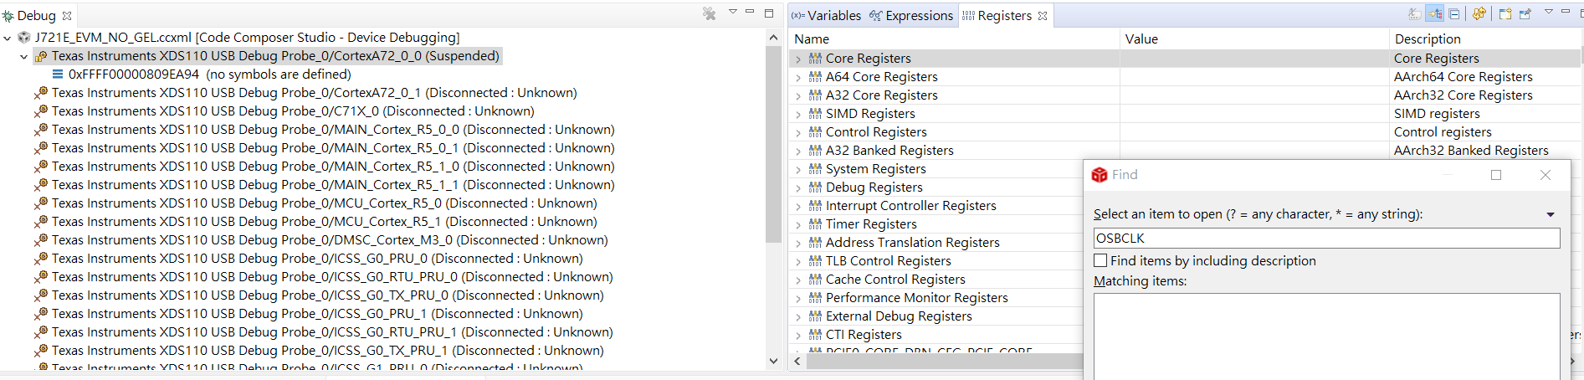The height and width of the screenshot is (380, 1584).
Task: Click the OSBCLK search input field
Action: point(1326,239)
